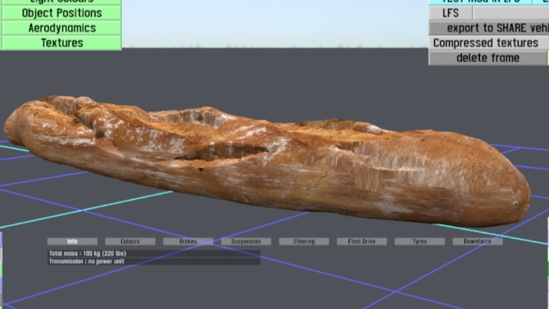Open the Textures section
This screenshot has height=309, width=549.
tap(62, 43)
